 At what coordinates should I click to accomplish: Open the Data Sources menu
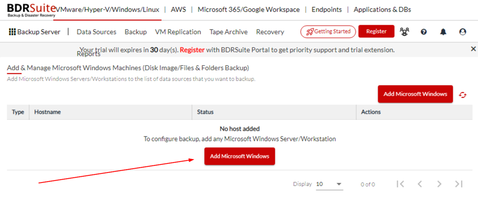[96, 32]
